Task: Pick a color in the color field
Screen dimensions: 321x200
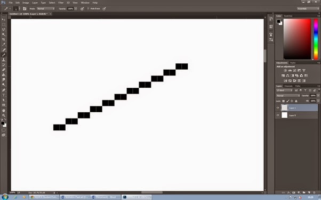Action: point(297,39)
